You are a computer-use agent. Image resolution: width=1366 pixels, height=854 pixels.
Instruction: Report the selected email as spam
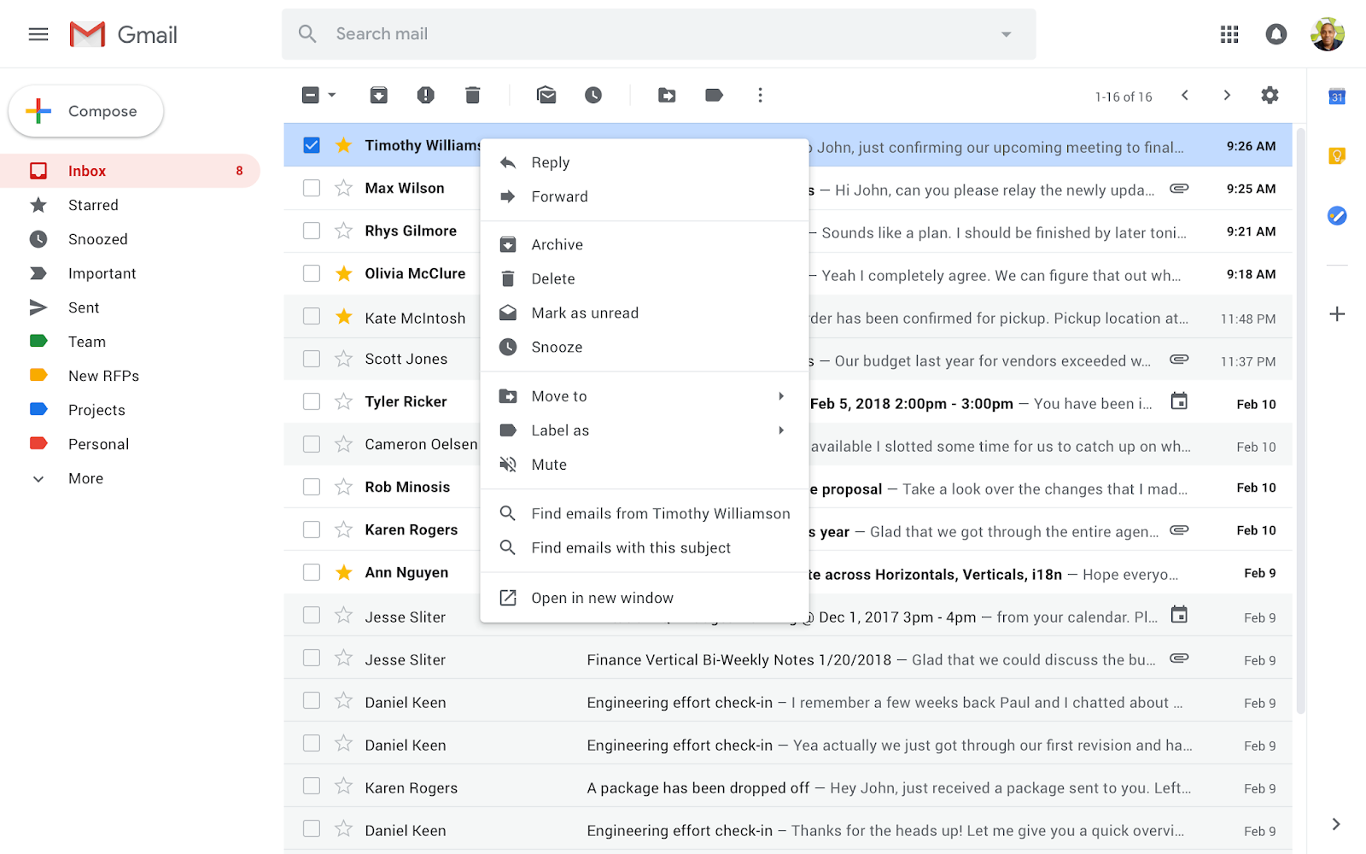point(425,95)
